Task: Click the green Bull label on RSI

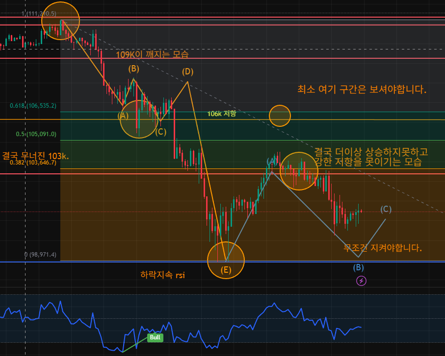Action: [x=155, y=337]
